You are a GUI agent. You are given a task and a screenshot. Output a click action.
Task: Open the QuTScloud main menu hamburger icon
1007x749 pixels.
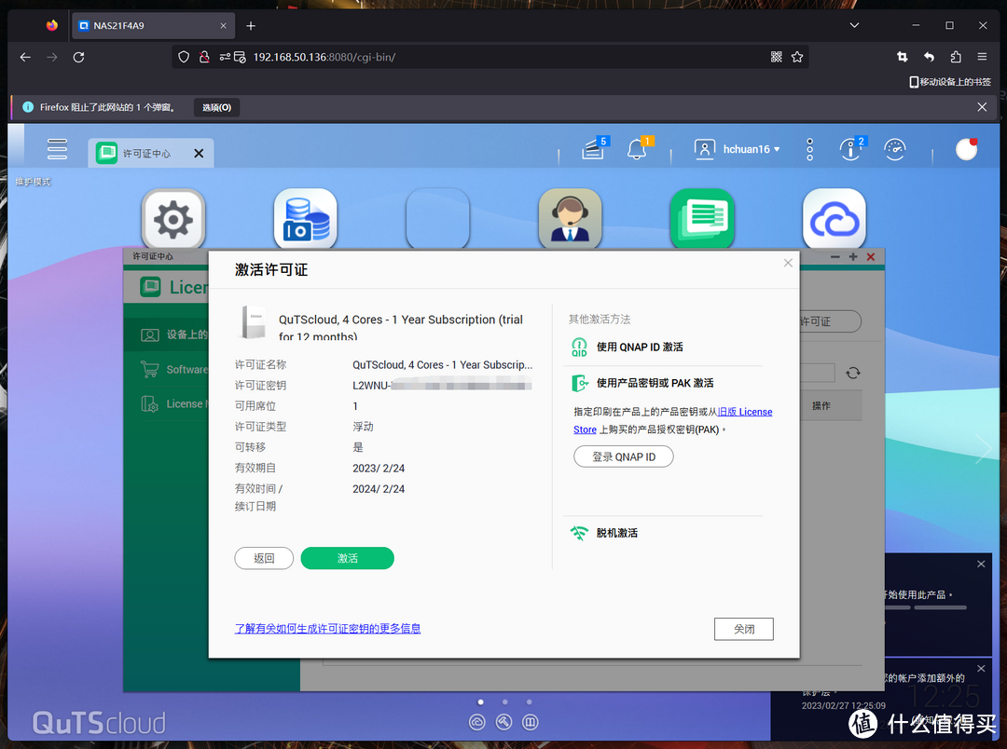(x=57, y=149)
